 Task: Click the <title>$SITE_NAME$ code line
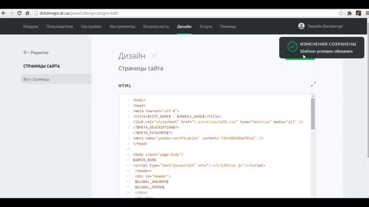point(177,116)
